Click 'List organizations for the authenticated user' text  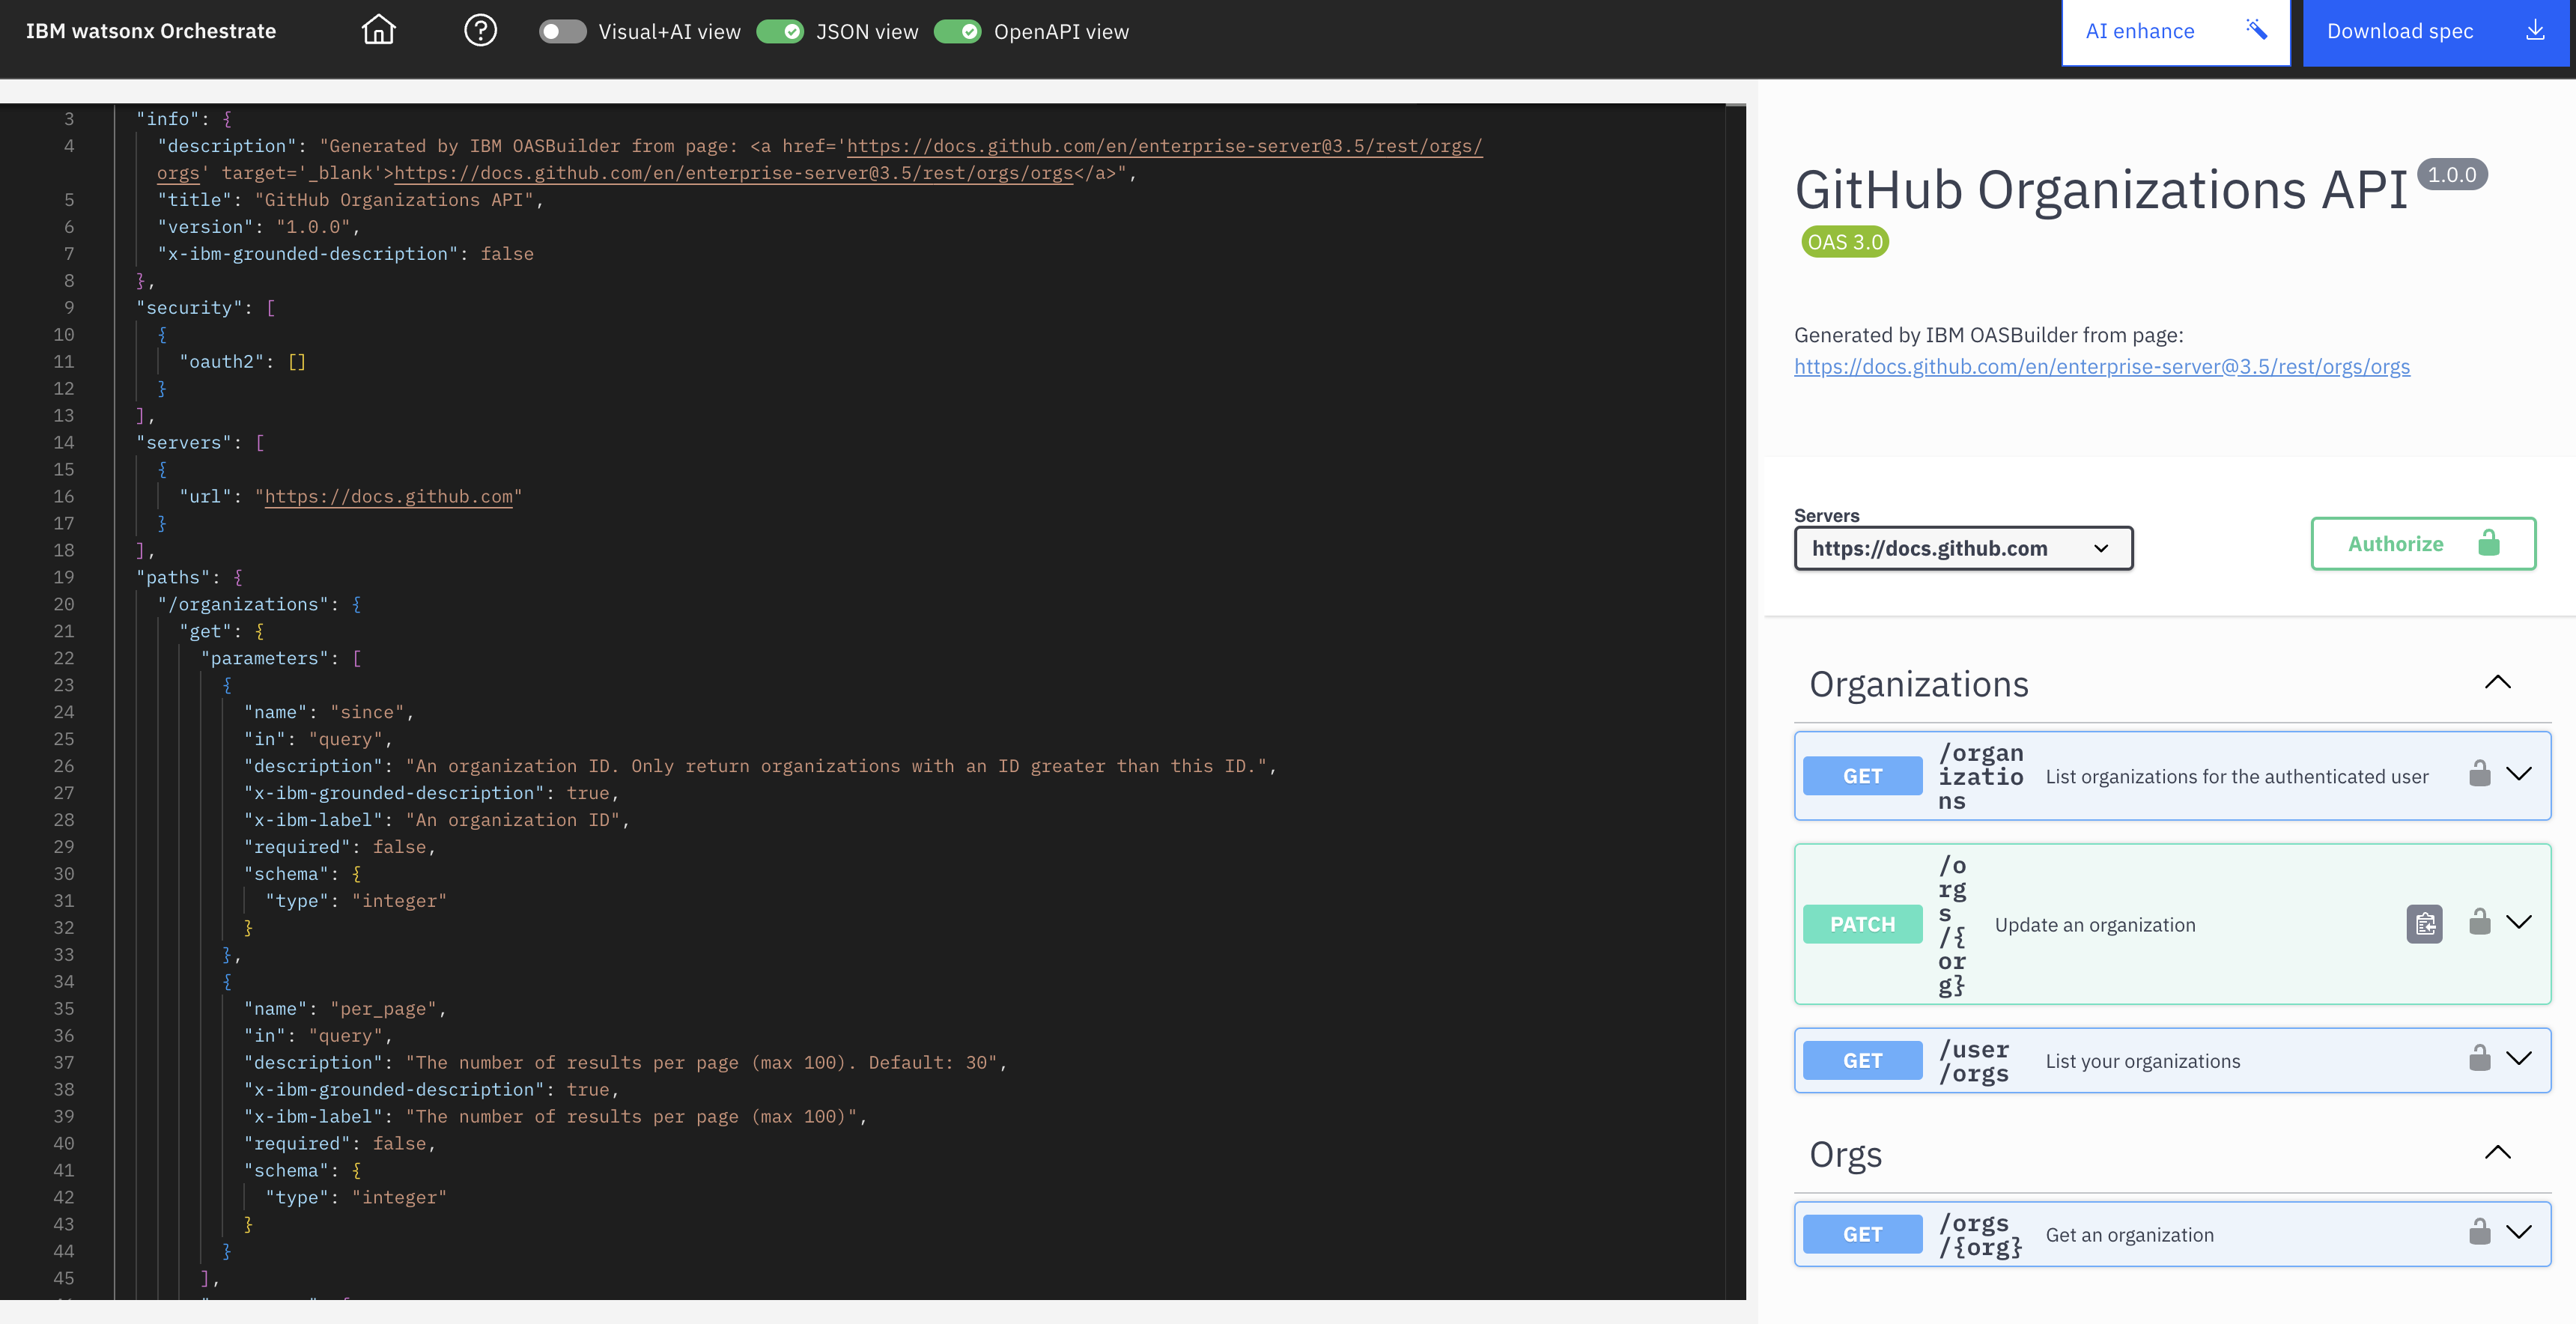tap(2236, 777)
